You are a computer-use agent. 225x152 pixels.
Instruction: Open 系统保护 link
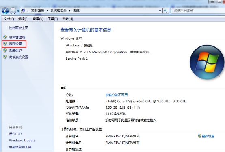tap(15, 51)
